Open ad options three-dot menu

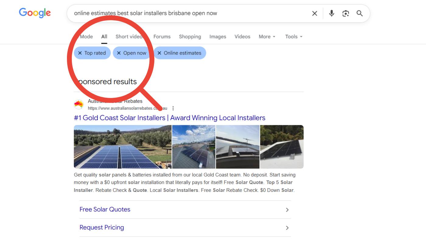(x=173, y=108)
